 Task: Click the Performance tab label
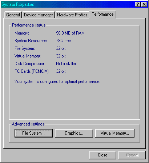[x=102, y=14]
